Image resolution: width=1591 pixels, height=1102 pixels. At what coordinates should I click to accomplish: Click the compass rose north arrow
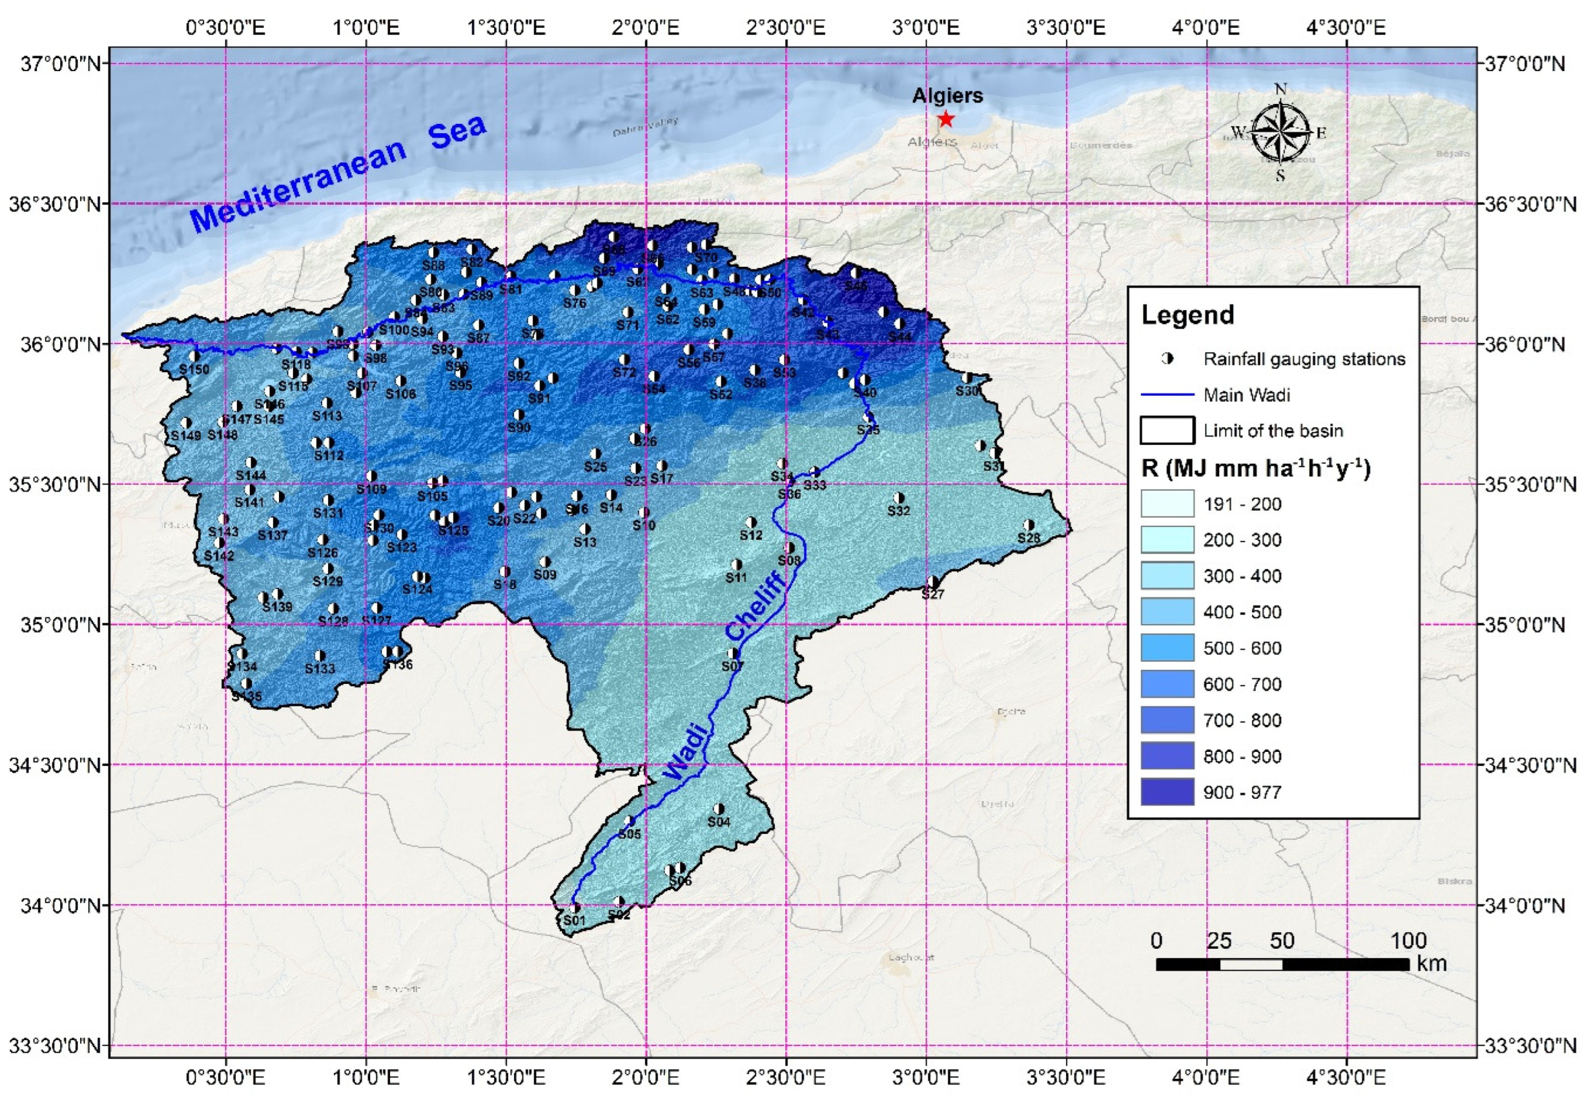[x=1280, y=131]
